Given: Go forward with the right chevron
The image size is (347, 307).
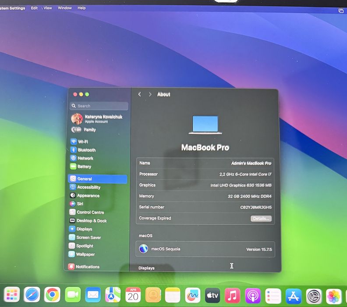Looking at the screenshot, I should 150,94.
